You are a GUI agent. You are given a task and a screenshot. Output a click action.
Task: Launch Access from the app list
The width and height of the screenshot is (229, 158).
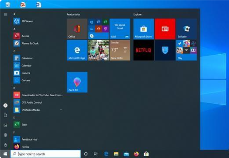click(x=38, y=36)
